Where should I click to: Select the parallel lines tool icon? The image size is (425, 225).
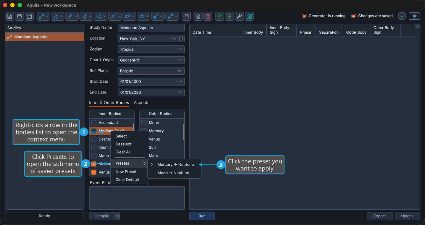pyautogui.click(x=70, y=16)
